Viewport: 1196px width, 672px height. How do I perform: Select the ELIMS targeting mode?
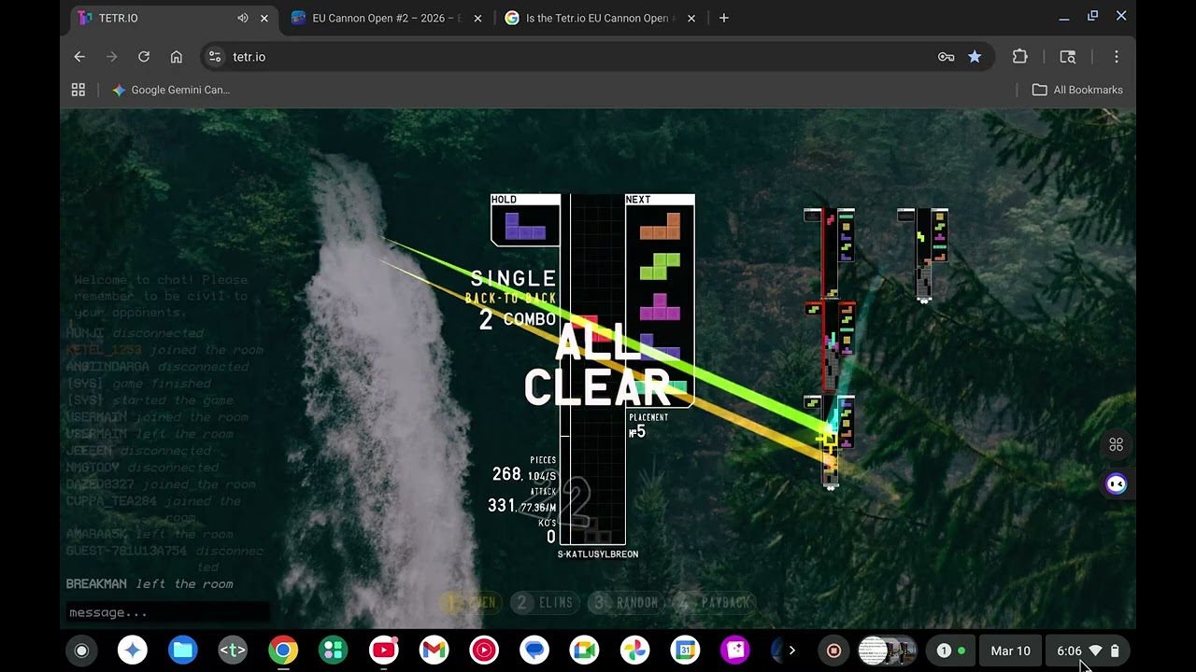point(545,603)
